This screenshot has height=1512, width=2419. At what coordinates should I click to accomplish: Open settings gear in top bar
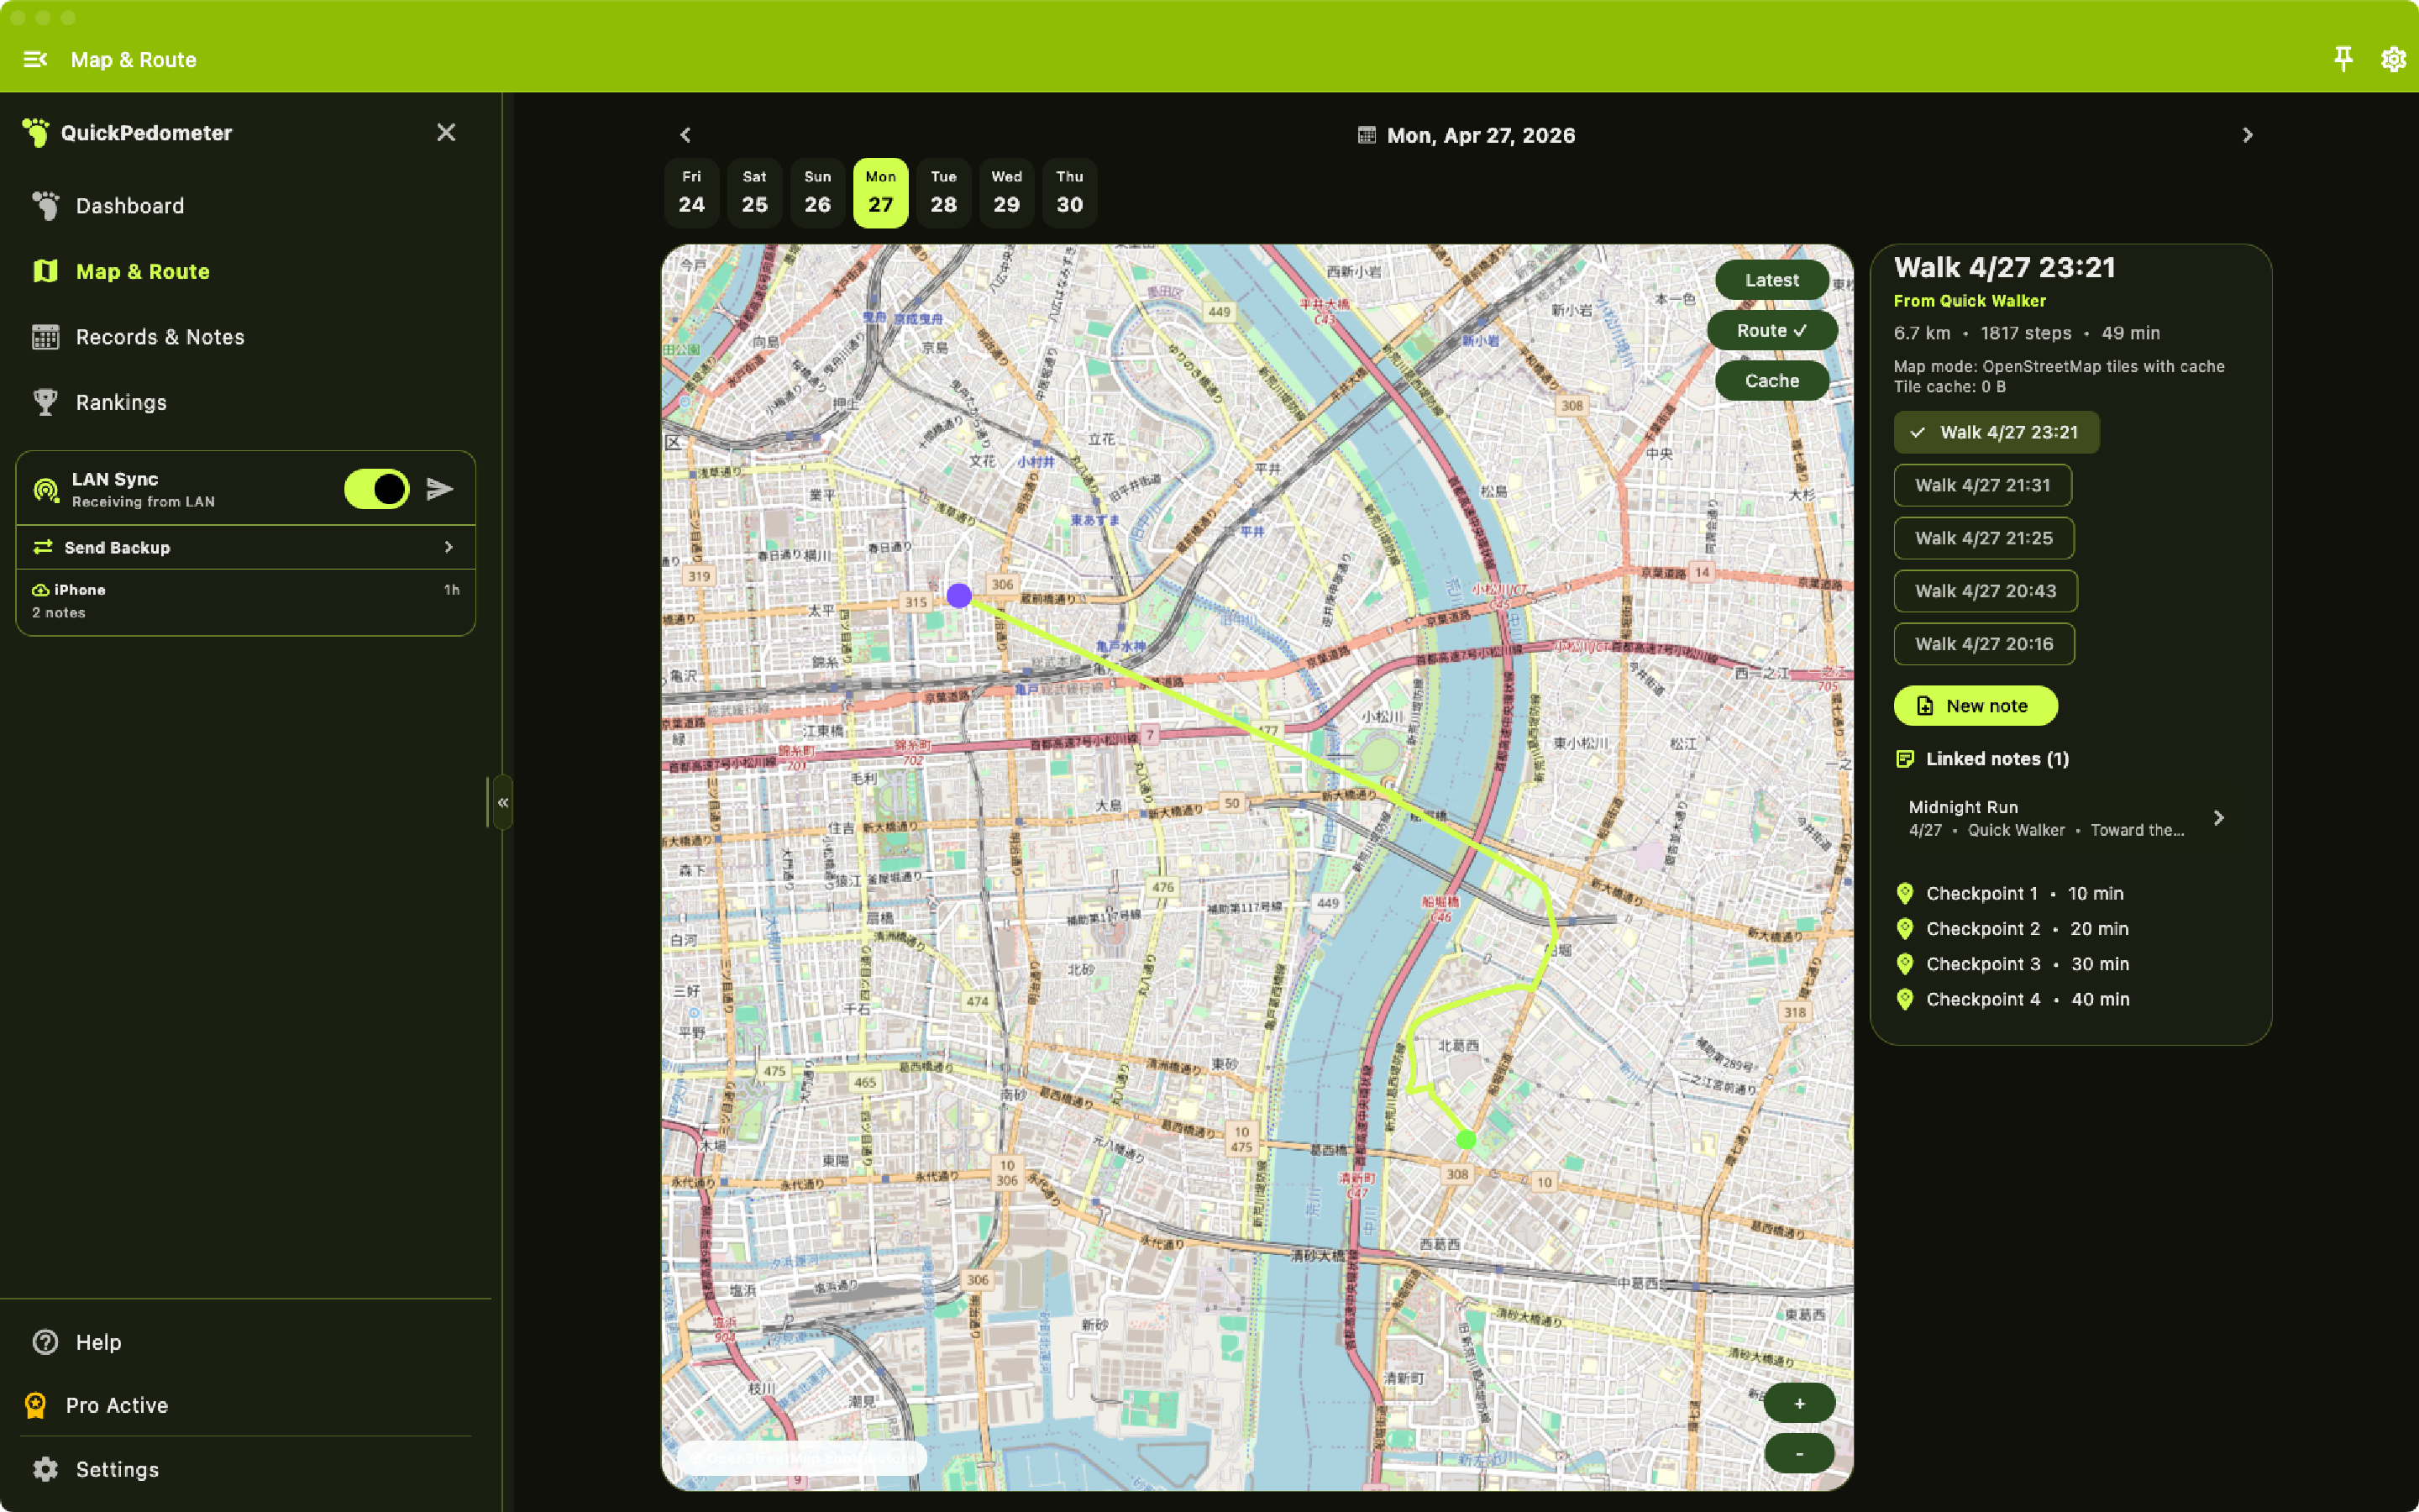[x=2393, y=60]
